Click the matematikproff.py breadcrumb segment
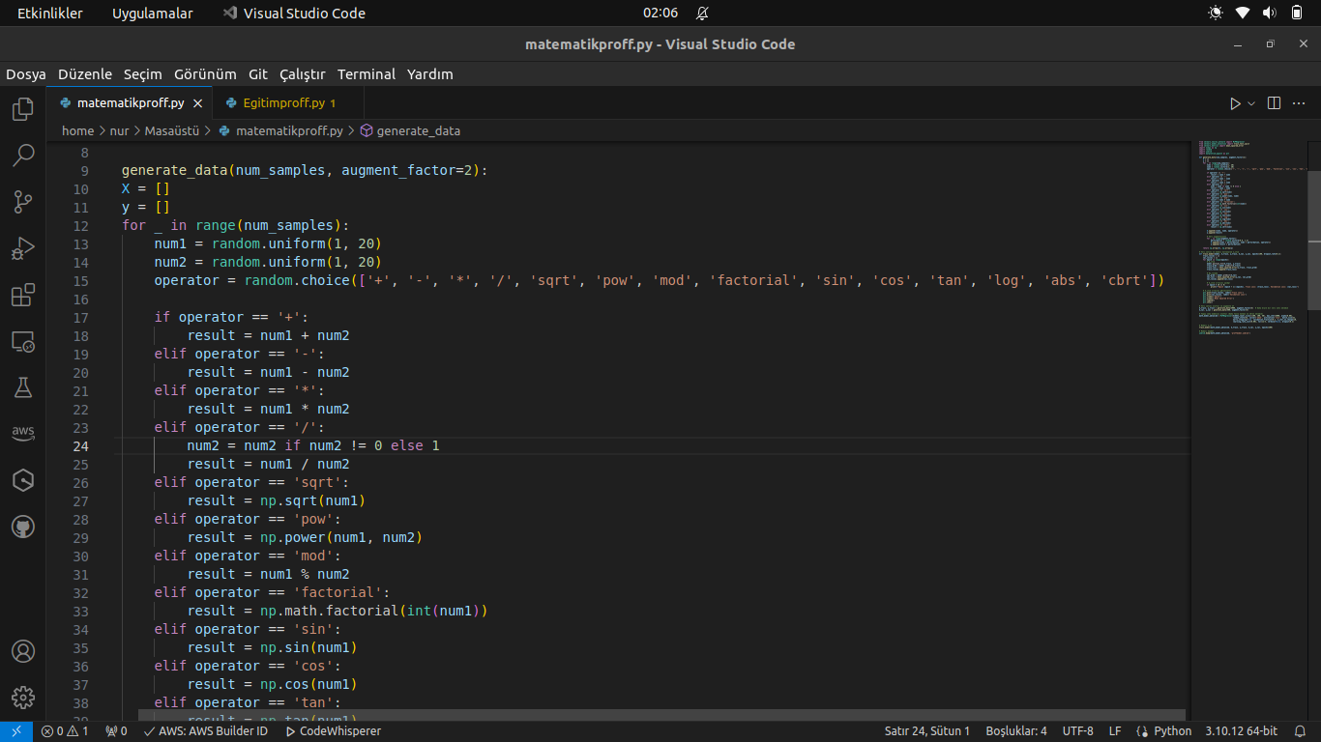 pyautogui.click(x=289, y=130)
